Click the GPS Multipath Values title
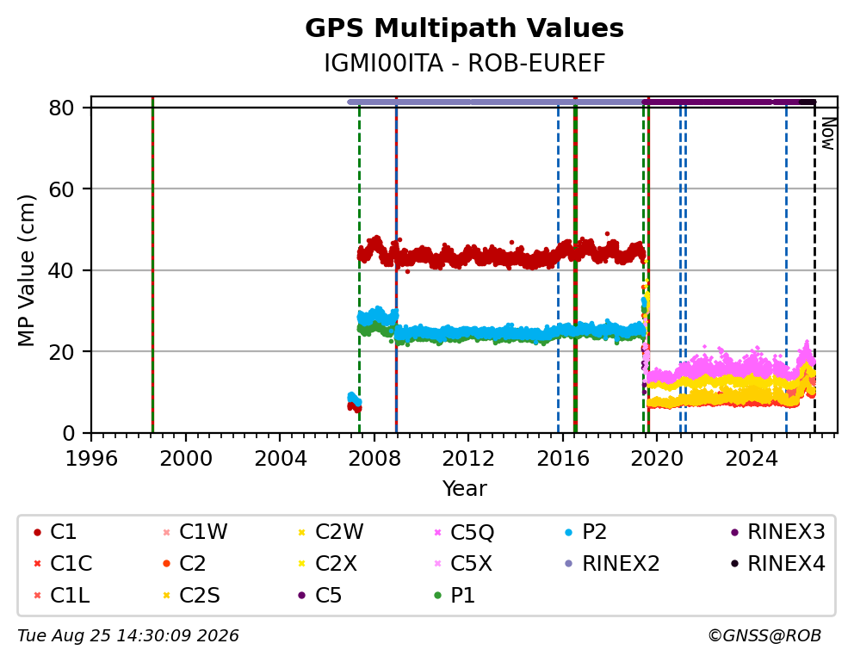854x662 pixels. pyautogui.click(x=464, y=28)
